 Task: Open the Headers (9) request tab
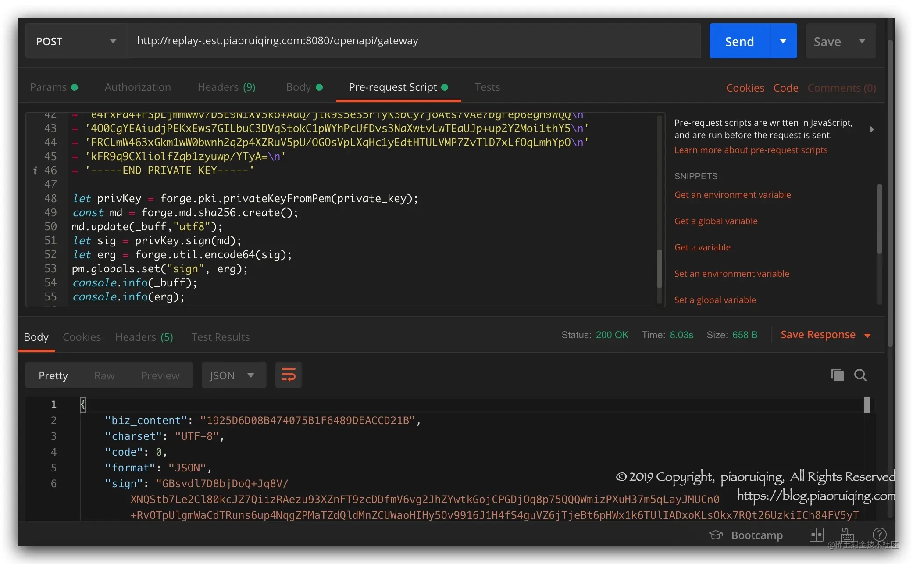pos(226,87)
